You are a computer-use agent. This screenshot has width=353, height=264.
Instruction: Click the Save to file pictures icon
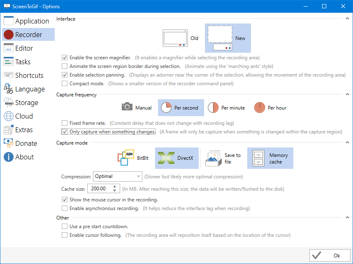(x=214, y=158)
